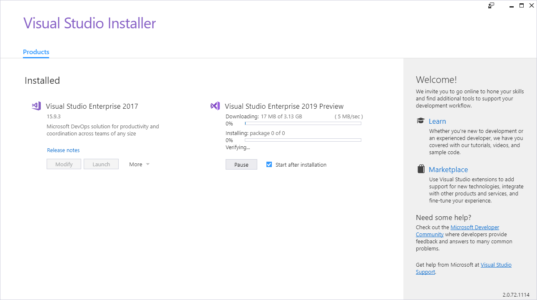The height and width of the screenshot is (300, 537).
Task: Click the 5 MB/sec download speed
Action: (349, 117)
